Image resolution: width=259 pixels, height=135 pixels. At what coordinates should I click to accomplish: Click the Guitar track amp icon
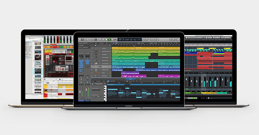(96, 73)
